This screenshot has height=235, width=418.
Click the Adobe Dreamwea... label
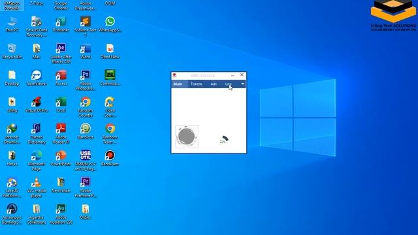[x=86, y=5]
